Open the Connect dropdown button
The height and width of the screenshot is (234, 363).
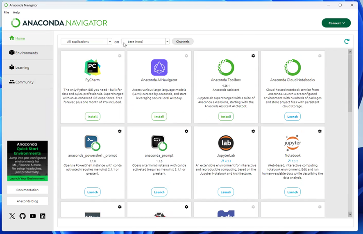pyautogui.click(x=336, y=23)
